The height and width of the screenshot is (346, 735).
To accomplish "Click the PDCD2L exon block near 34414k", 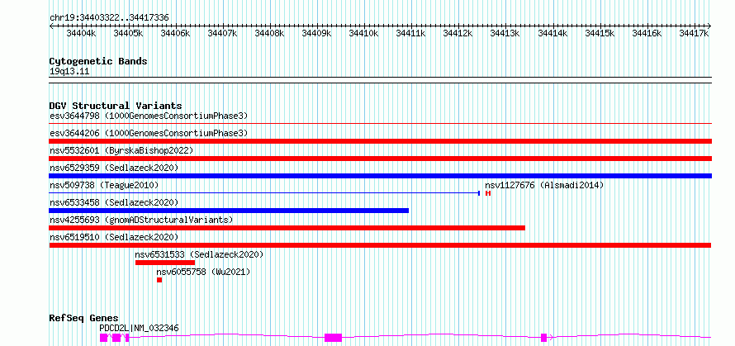I will (x=543, y=338).
